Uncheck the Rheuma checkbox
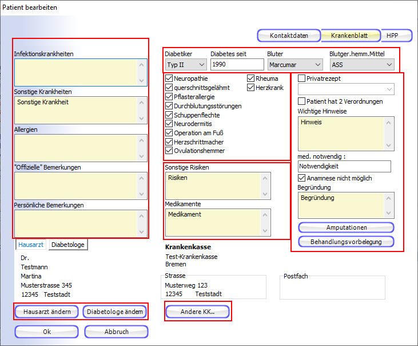The image size is (418, 346). point(251,78)
